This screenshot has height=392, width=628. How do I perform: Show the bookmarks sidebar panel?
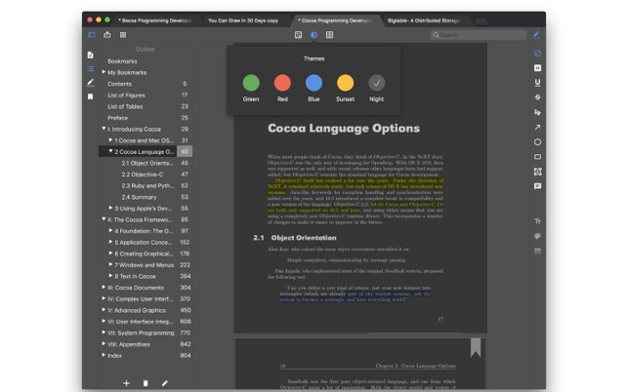coord(91,97)
